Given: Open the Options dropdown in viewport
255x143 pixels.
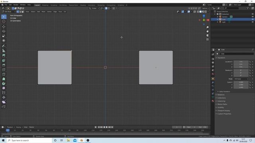Looking at the screenshot, I should 206,8.
